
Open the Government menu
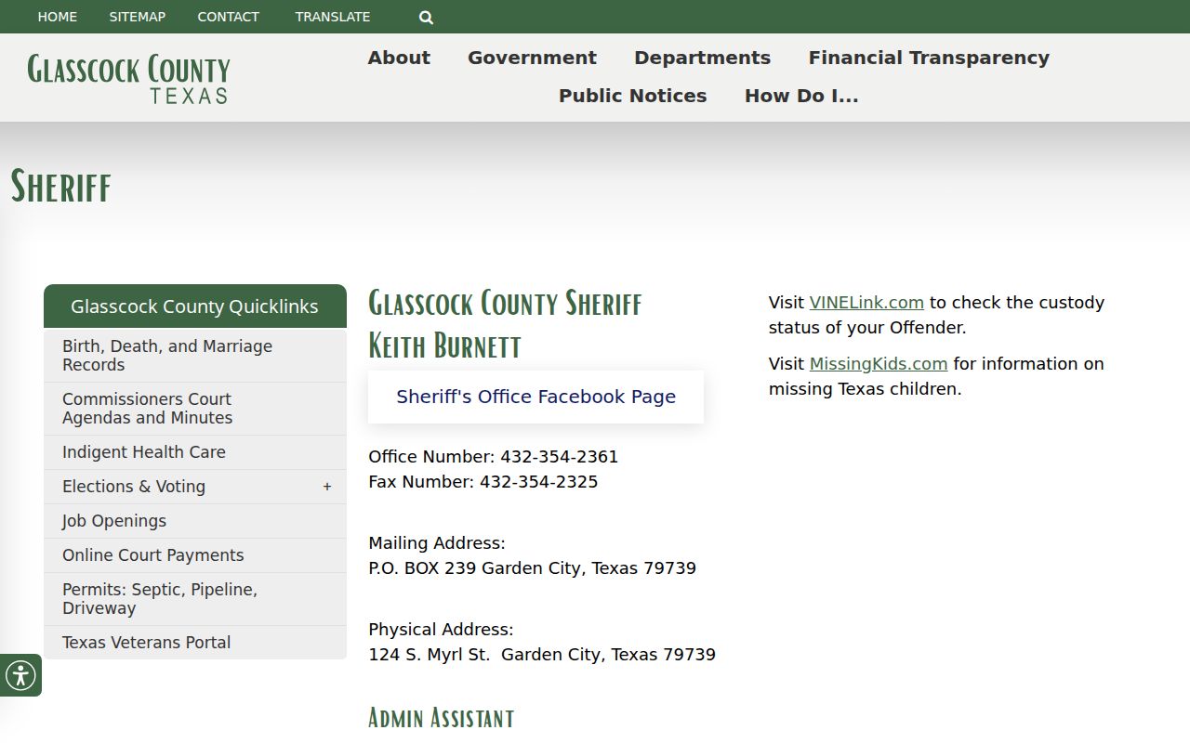(x=532, y=58)
